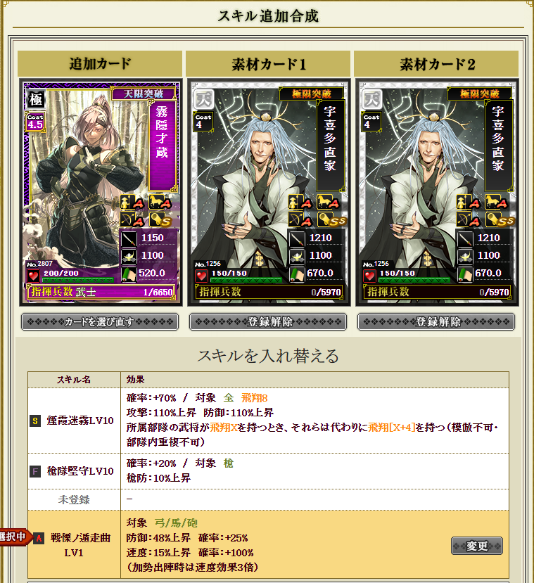Click the spear attack icon on 素材カード1
534x583 pixels.
297,238
